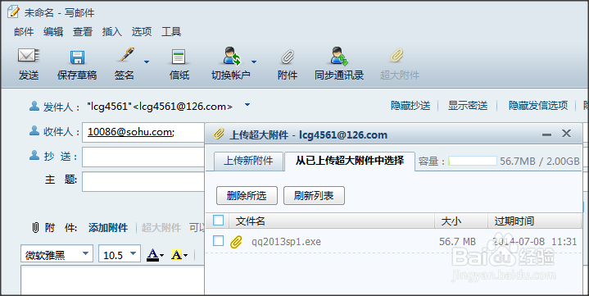Expand the Signature (签名) dropdown arrow

[x=147, y=61]
